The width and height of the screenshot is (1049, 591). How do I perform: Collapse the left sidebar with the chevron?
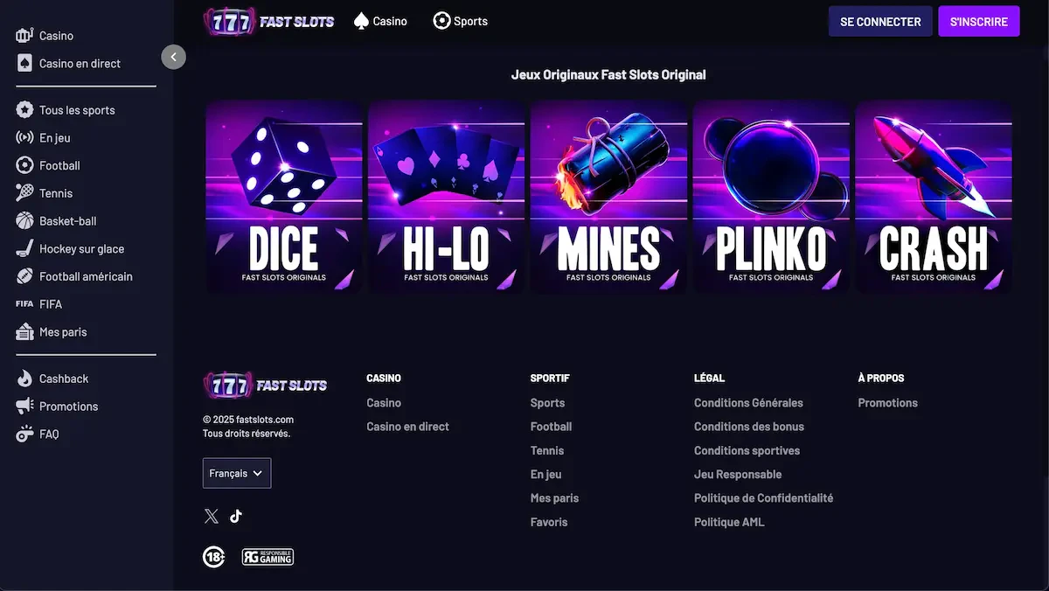[173, 56]
